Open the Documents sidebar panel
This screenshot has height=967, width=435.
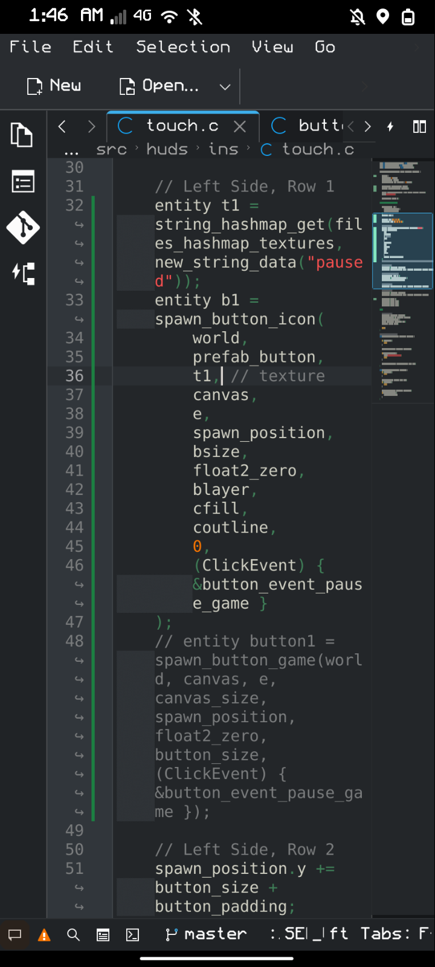click(22, 135)
